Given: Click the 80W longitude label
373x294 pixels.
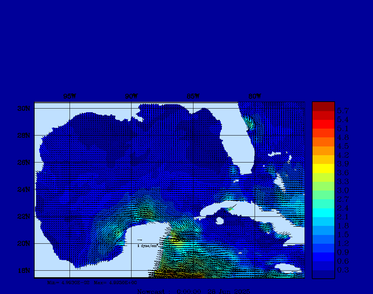Looking at the screenshot, I should [255, 97].
